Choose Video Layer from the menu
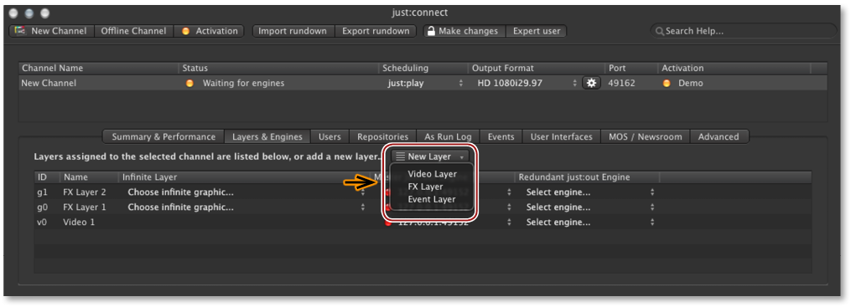Viewport: 851px width, 307px height. coord(432,174)
